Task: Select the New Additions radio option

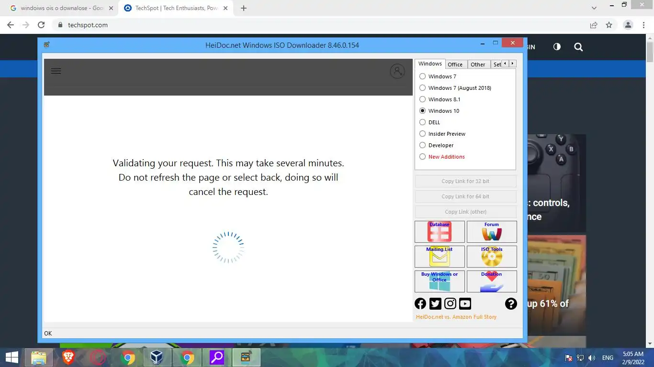Action: (x=442, y=157)
